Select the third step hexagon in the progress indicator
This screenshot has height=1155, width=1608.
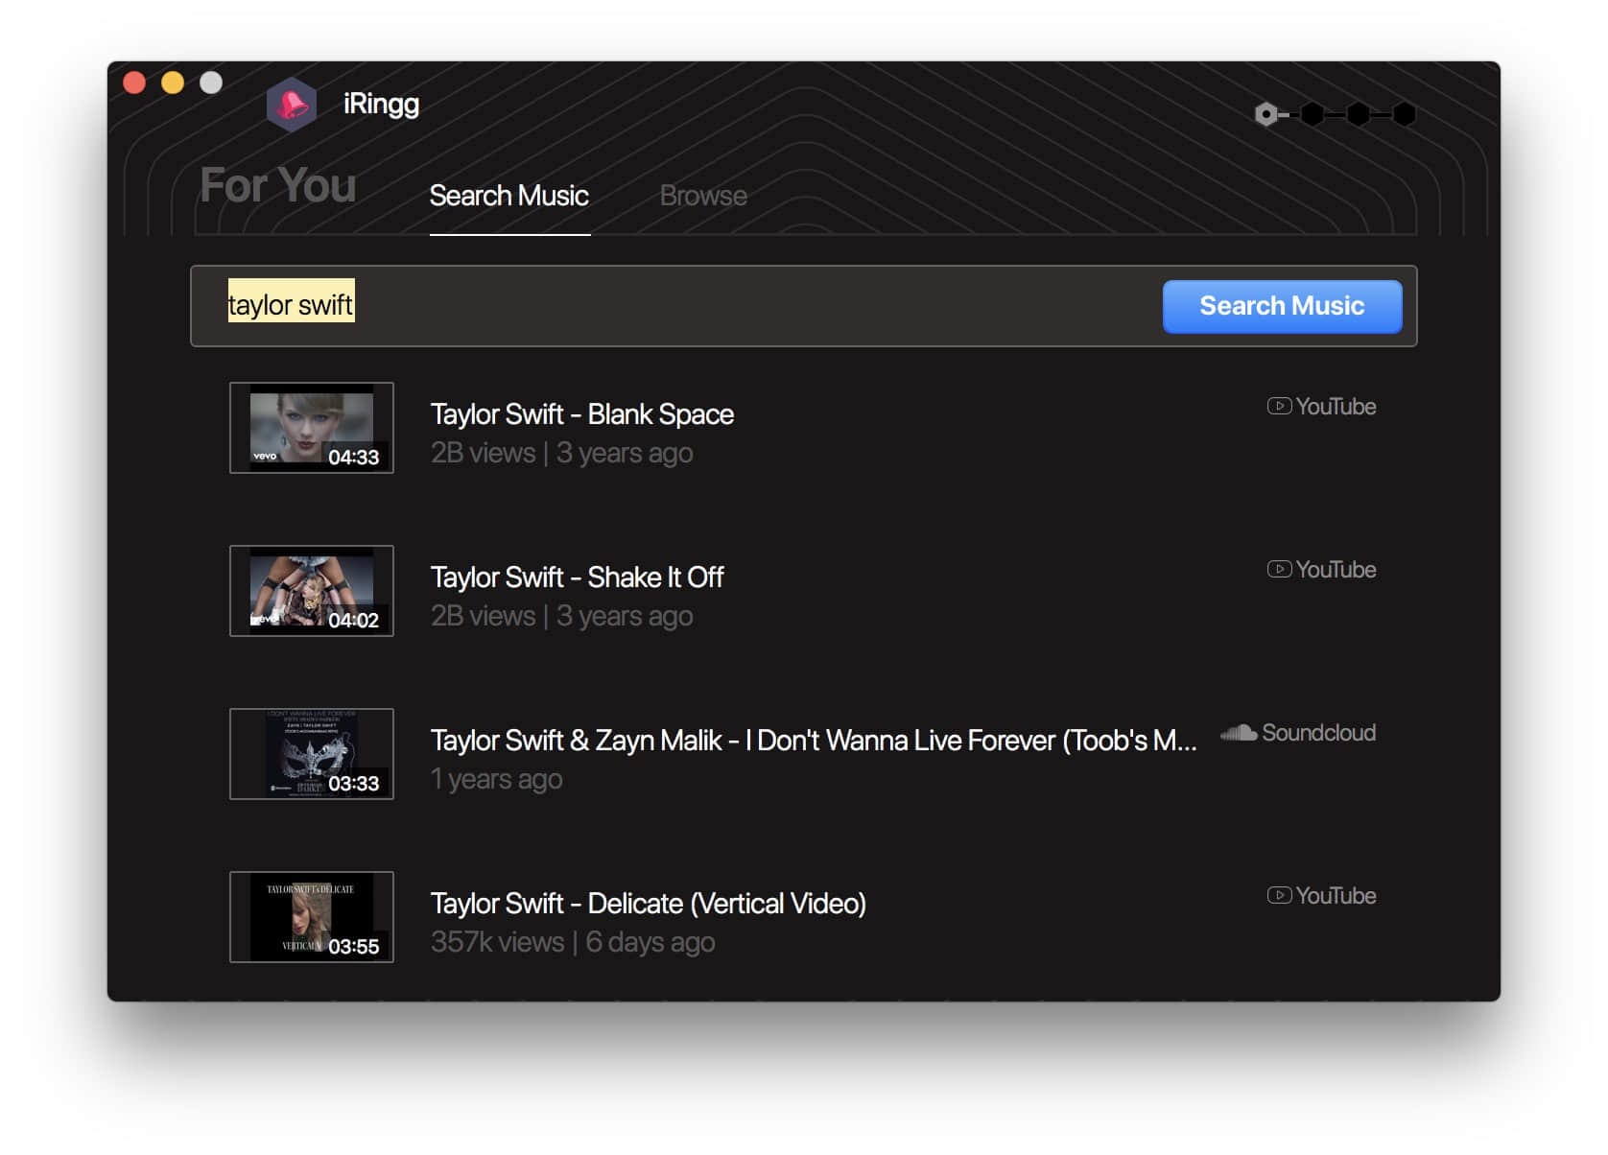coord(1359,115)
